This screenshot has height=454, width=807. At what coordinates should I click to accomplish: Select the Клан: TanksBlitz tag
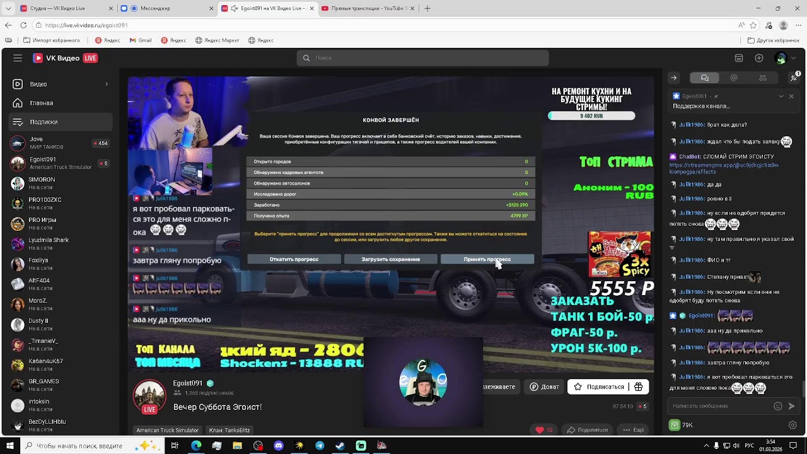pos(229,430)
